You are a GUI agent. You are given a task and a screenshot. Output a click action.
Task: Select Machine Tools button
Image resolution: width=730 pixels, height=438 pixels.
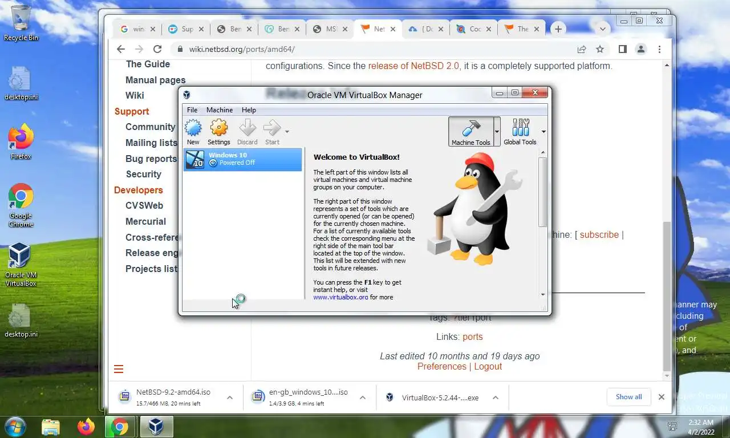pyautogui.click(x=471, y=132)
